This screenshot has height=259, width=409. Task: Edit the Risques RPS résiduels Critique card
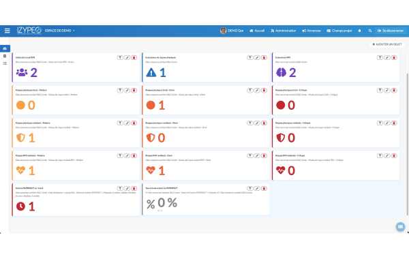click(387, 155)
